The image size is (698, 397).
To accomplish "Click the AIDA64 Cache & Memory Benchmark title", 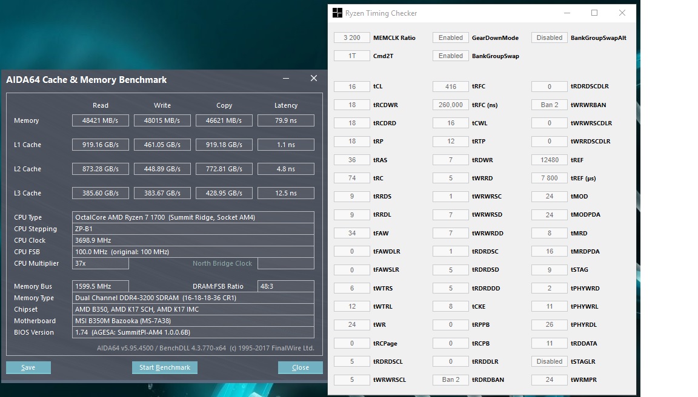I will (87, 80).
